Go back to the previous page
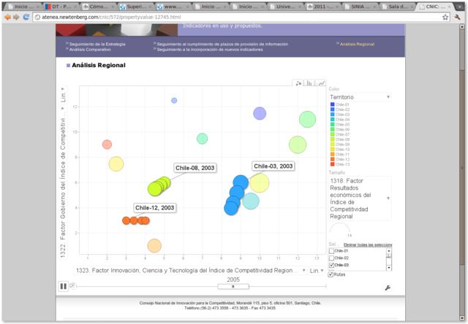The image size is (468, 324). click(x=7, y=16)
